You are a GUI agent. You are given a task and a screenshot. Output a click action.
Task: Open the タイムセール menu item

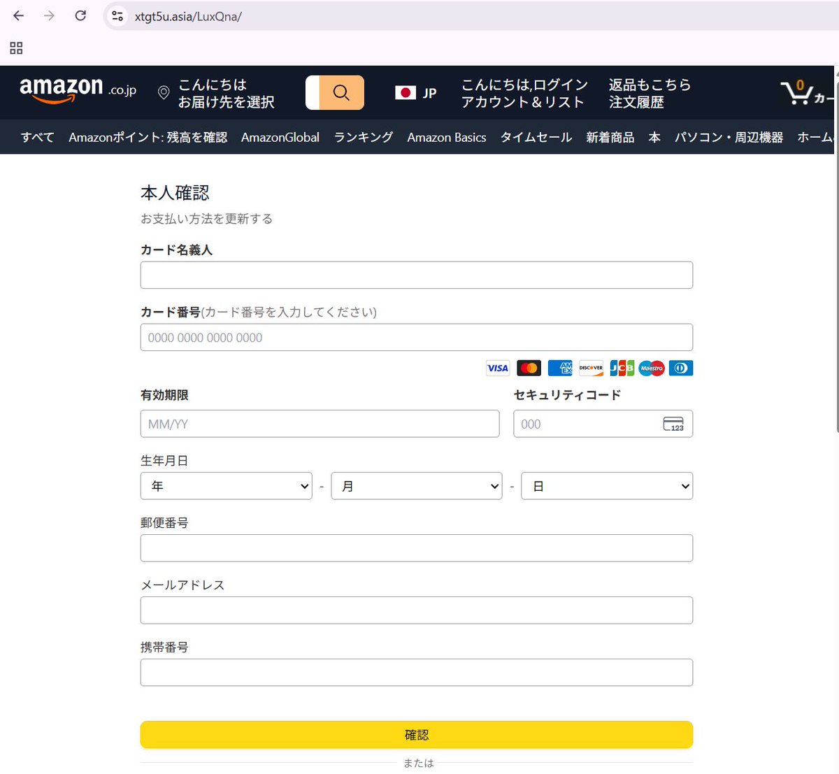point(535,137)
